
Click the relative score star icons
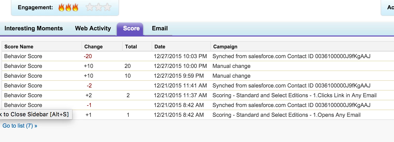click(98, 7)
